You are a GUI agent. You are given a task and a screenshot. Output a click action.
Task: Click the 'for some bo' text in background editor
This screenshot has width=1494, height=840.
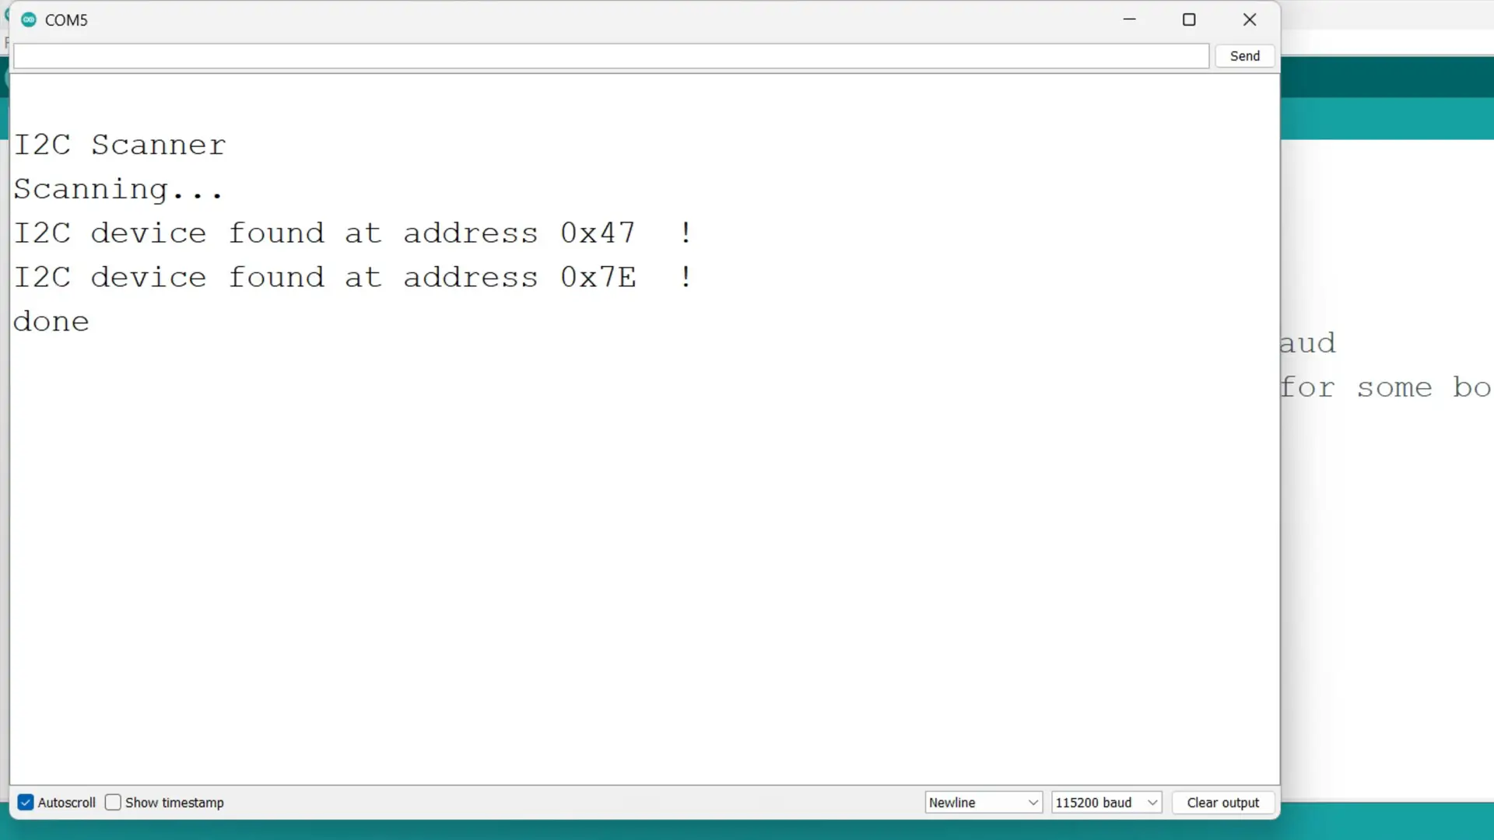(x=1386, y=387)
